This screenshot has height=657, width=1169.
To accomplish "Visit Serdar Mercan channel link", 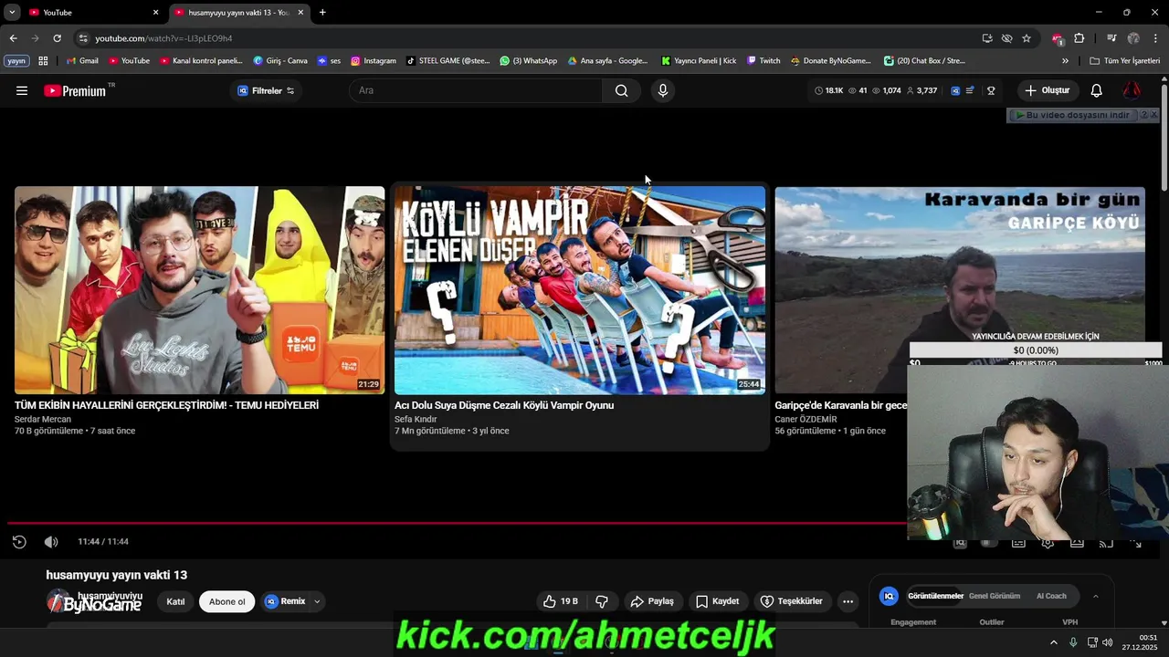I will pos(43,420).
